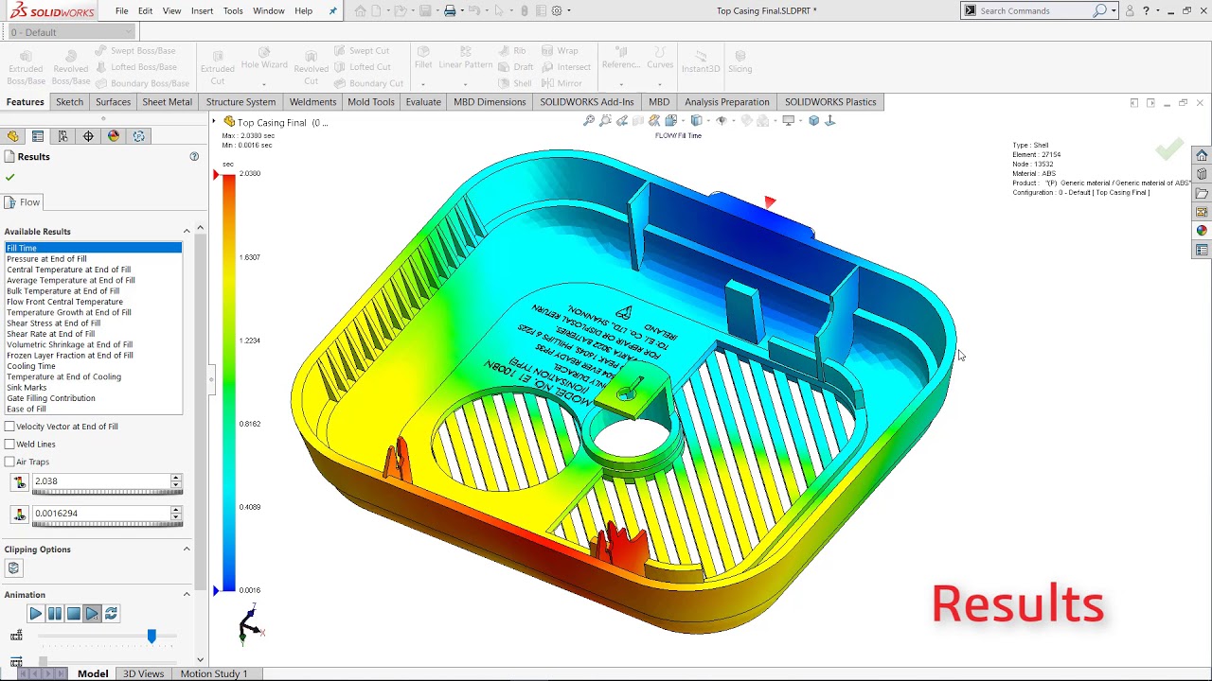Open the ConfigurationManager tab icon
1212x681 pixels.
tap(63, 136)
